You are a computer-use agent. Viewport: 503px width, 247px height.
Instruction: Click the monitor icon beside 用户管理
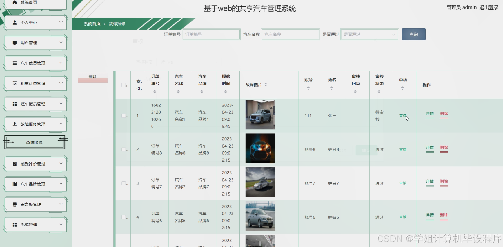[15, 43]
